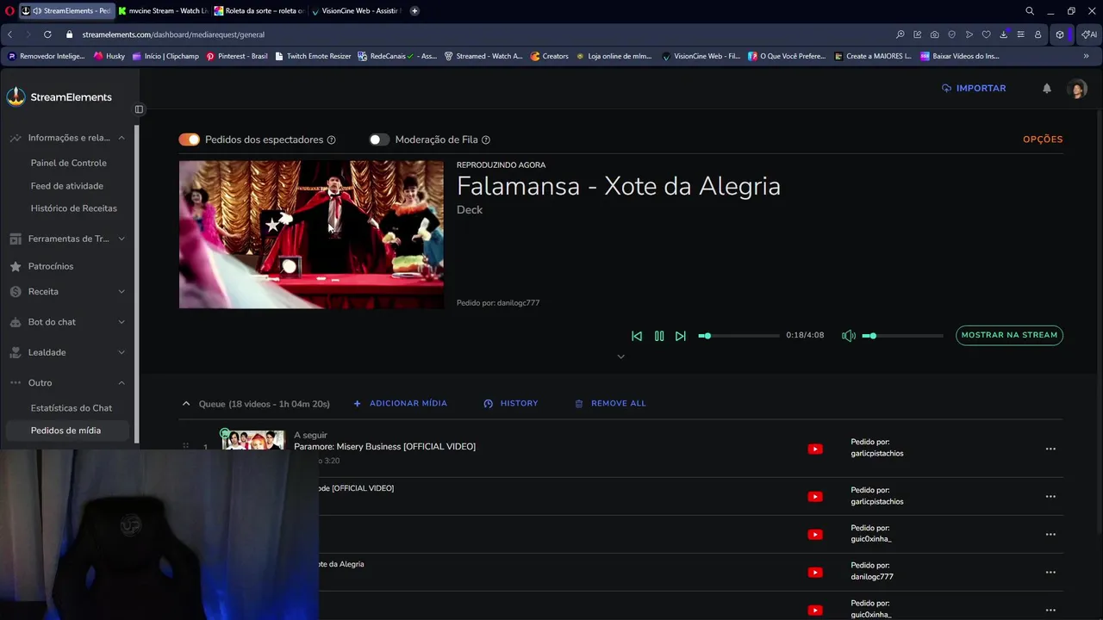Expand the Ferramentas de Transmissão section

[122, 239]
